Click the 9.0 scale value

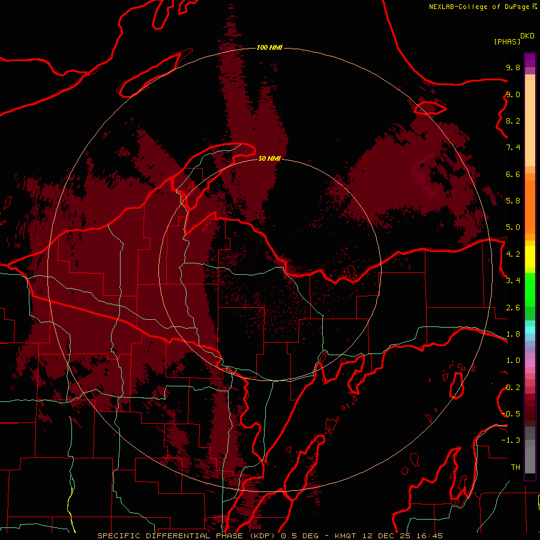[513, 94]
